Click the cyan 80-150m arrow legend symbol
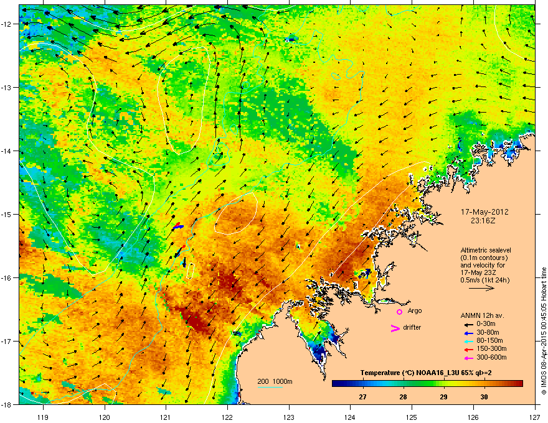This screenshot has height=423, width=548. click(x=468, y=342)
